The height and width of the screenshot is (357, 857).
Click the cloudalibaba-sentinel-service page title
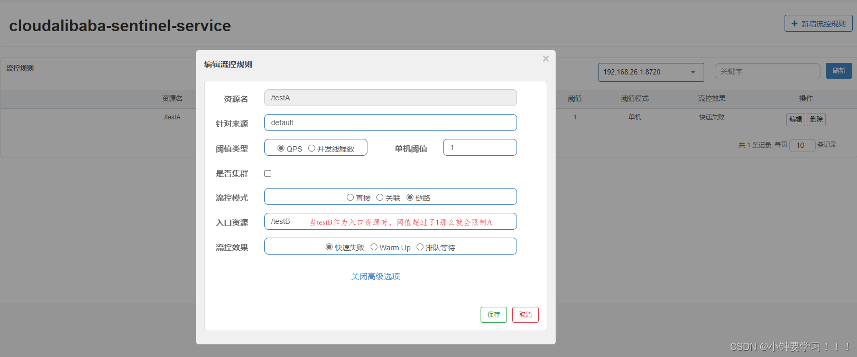120,25
